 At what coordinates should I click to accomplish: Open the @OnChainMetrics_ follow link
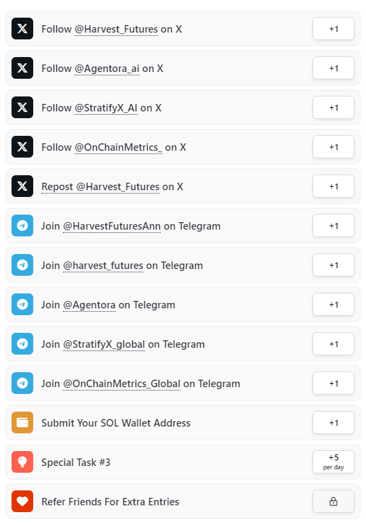119,147
